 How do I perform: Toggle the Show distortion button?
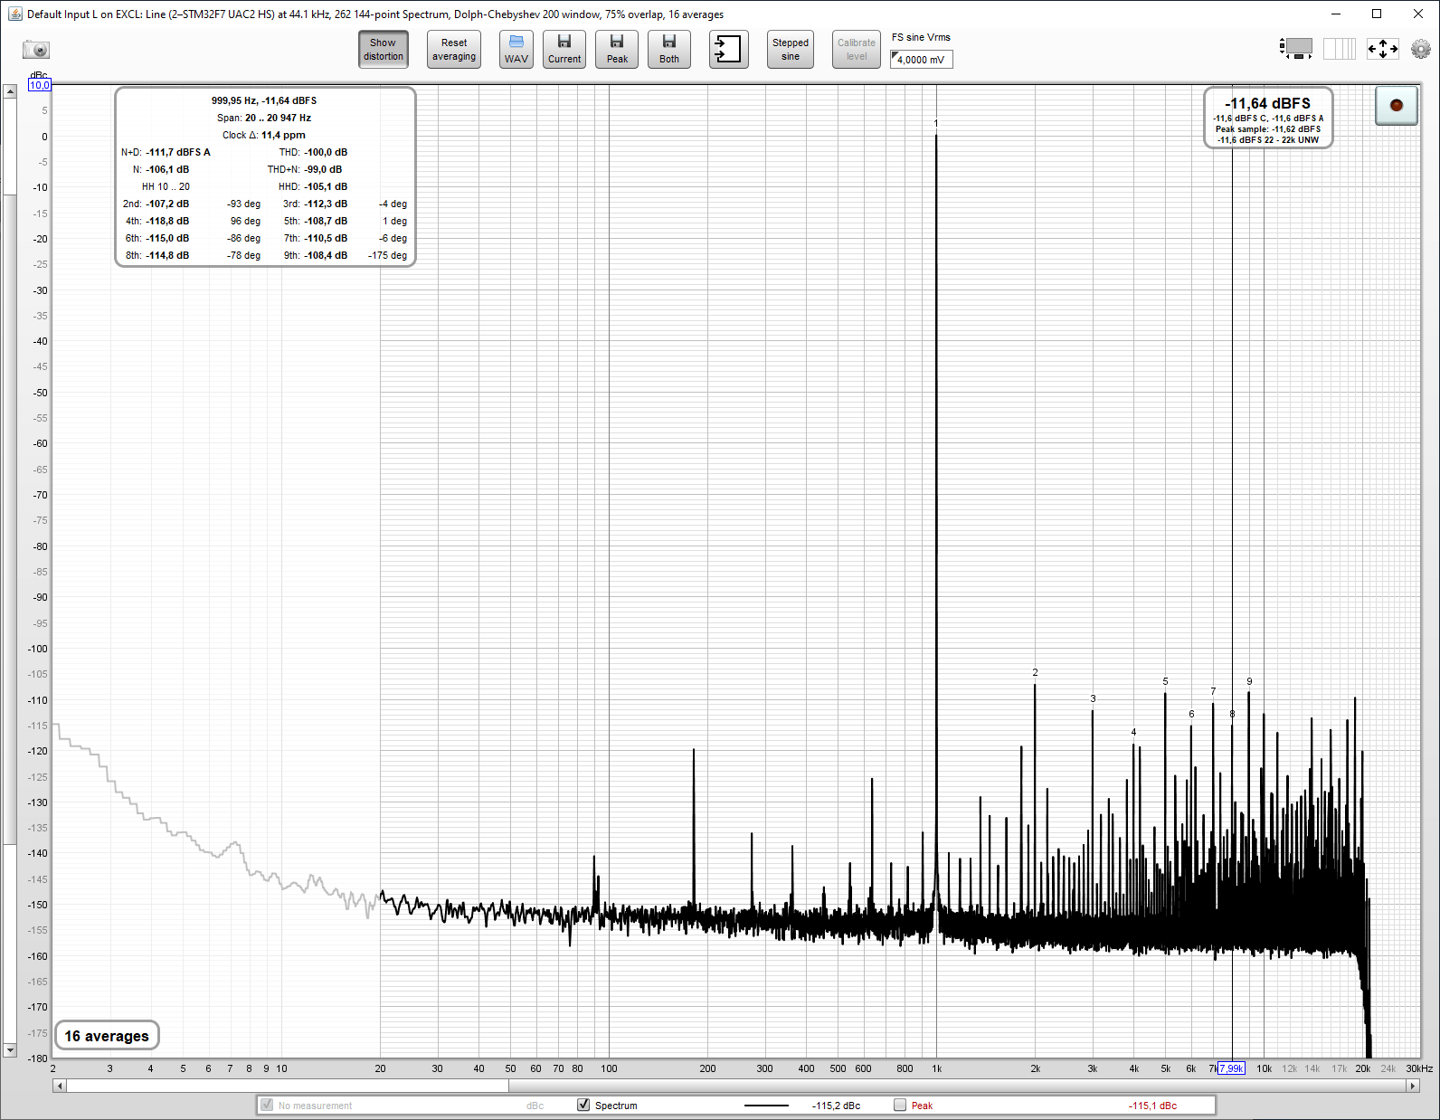(x=384, y=49)
